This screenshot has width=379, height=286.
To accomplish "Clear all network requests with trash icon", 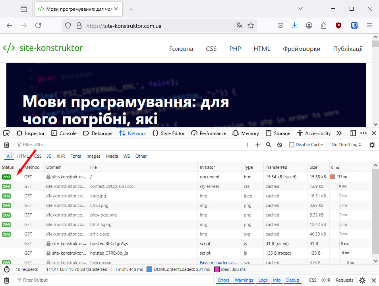I will coord(6,144).
